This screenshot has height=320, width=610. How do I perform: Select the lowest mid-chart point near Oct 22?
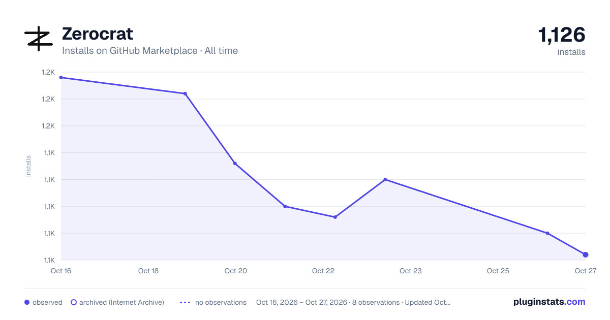pos(335,217)
